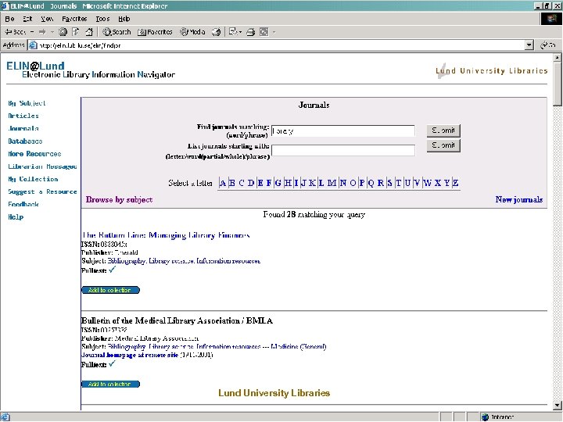Open the Back button history dropdown arrow
This screenshot has width=563, height=422.
pyautogui.click(x=32, y=32)
